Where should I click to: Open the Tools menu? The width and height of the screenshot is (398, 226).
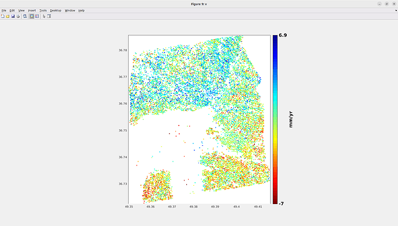pos(43,10)
